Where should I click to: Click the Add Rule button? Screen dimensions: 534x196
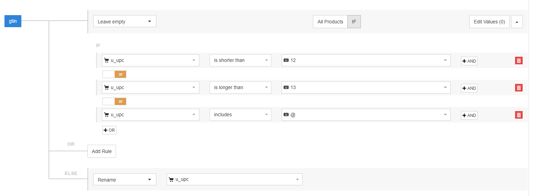102,151
